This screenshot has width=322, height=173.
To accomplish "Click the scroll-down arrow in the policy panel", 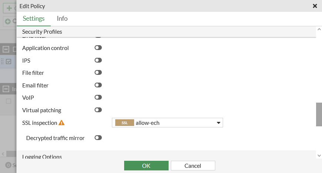I will point(319,155).
